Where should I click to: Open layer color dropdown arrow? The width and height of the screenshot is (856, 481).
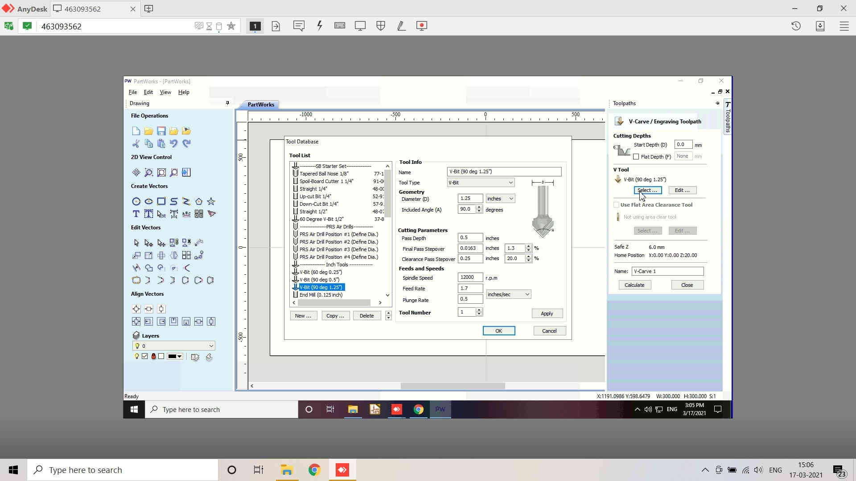(x=179, y=356)
